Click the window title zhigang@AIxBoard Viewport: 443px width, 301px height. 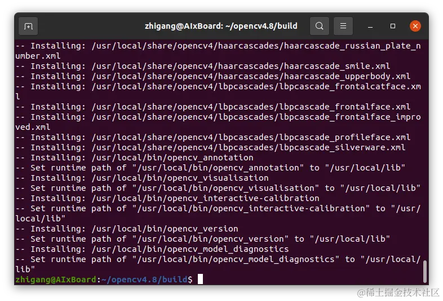pyautogui.click(x=221, y=26)
